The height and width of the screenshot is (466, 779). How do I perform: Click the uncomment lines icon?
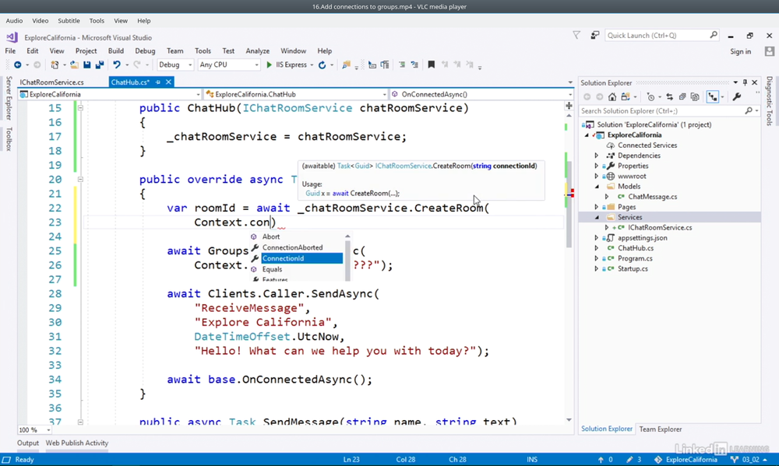(x=414, y=65)
